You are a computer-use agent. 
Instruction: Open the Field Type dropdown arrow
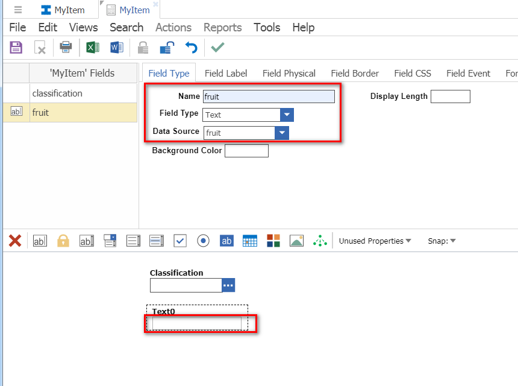coord(287,115)
